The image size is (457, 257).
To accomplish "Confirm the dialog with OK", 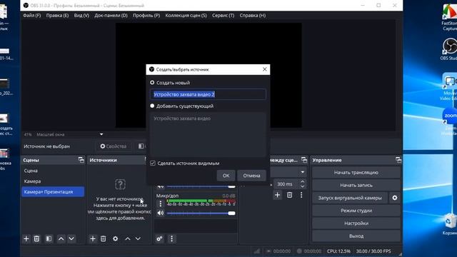I will (226, 176).
